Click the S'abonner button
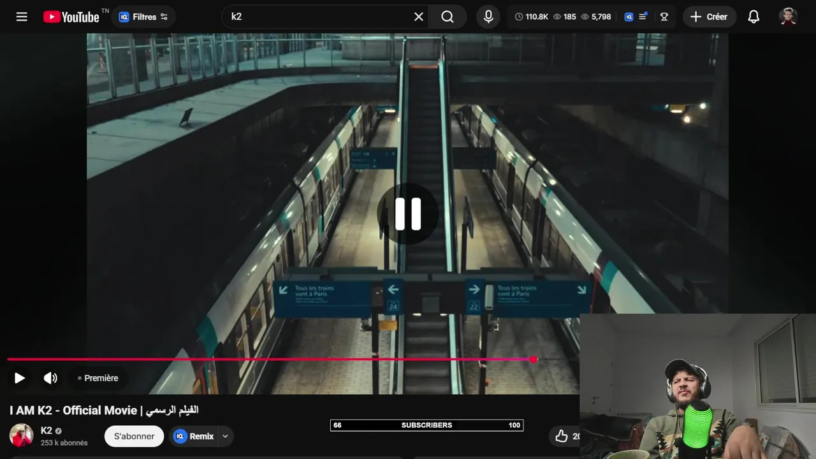Screen dimensions: 816x459 [134, 436]
